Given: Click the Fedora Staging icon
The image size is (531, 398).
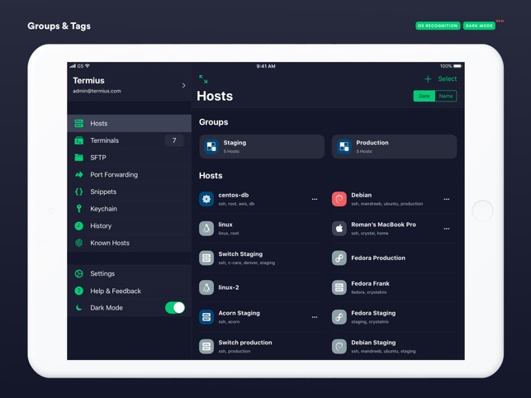Looking at the screenshot, I should point(339,317).
